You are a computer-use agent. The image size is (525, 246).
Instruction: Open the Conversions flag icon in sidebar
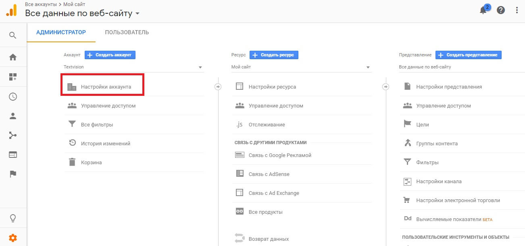click(x=13, y=174)
